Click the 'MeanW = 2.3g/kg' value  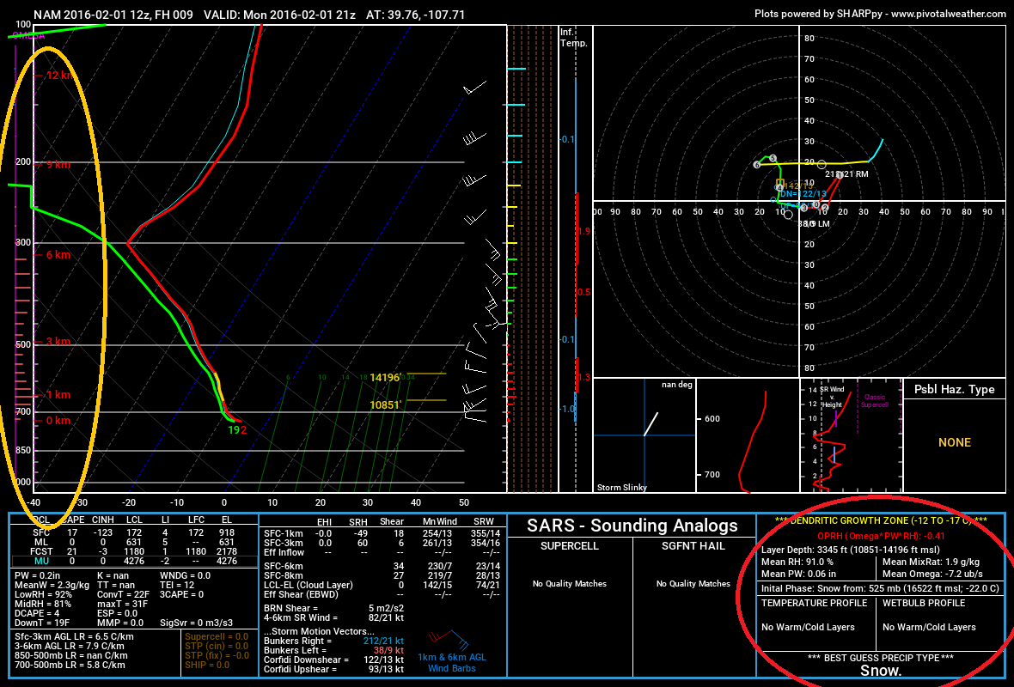pyautogui.click(x=52, y=585)
